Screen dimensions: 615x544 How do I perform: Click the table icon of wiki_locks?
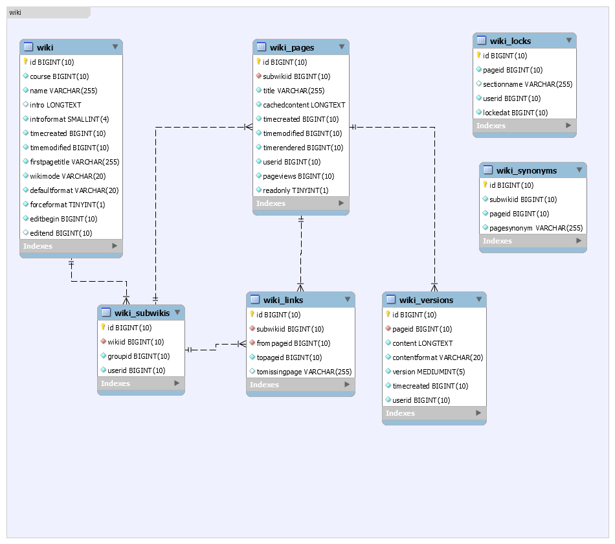click(x=482, y=41)
